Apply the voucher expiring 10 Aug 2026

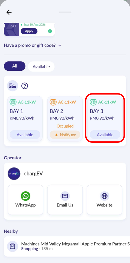[x=29, y=31]
